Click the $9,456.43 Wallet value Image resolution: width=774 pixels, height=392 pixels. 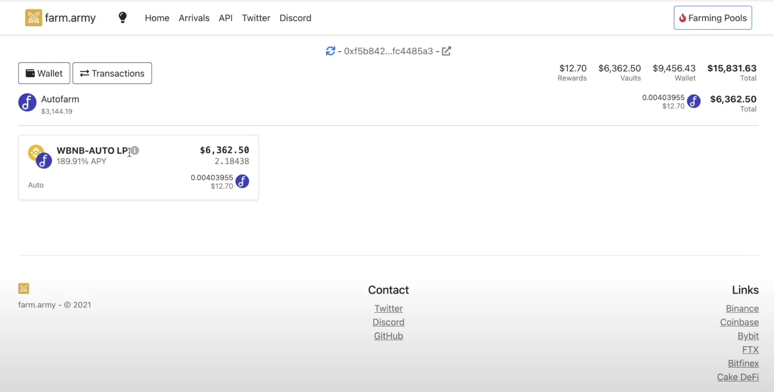pos(674,68)
